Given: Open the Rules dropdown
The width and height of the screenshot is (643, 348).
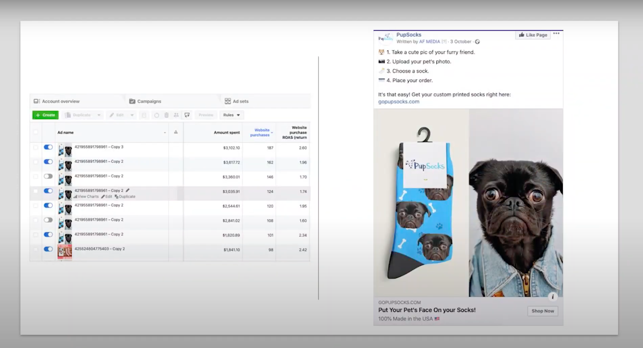Looking at the screenshot, I should tap(232, 115).
